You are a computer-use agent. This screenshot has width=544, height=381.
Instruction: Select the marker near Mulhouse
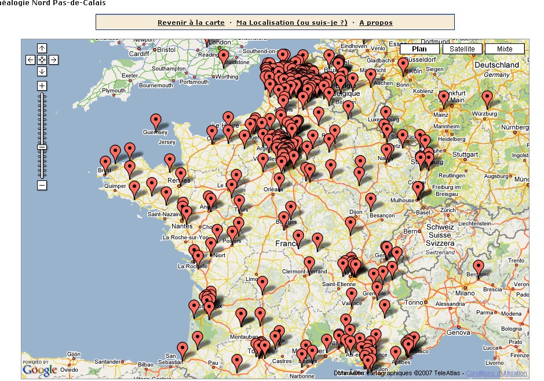(418, 187)
